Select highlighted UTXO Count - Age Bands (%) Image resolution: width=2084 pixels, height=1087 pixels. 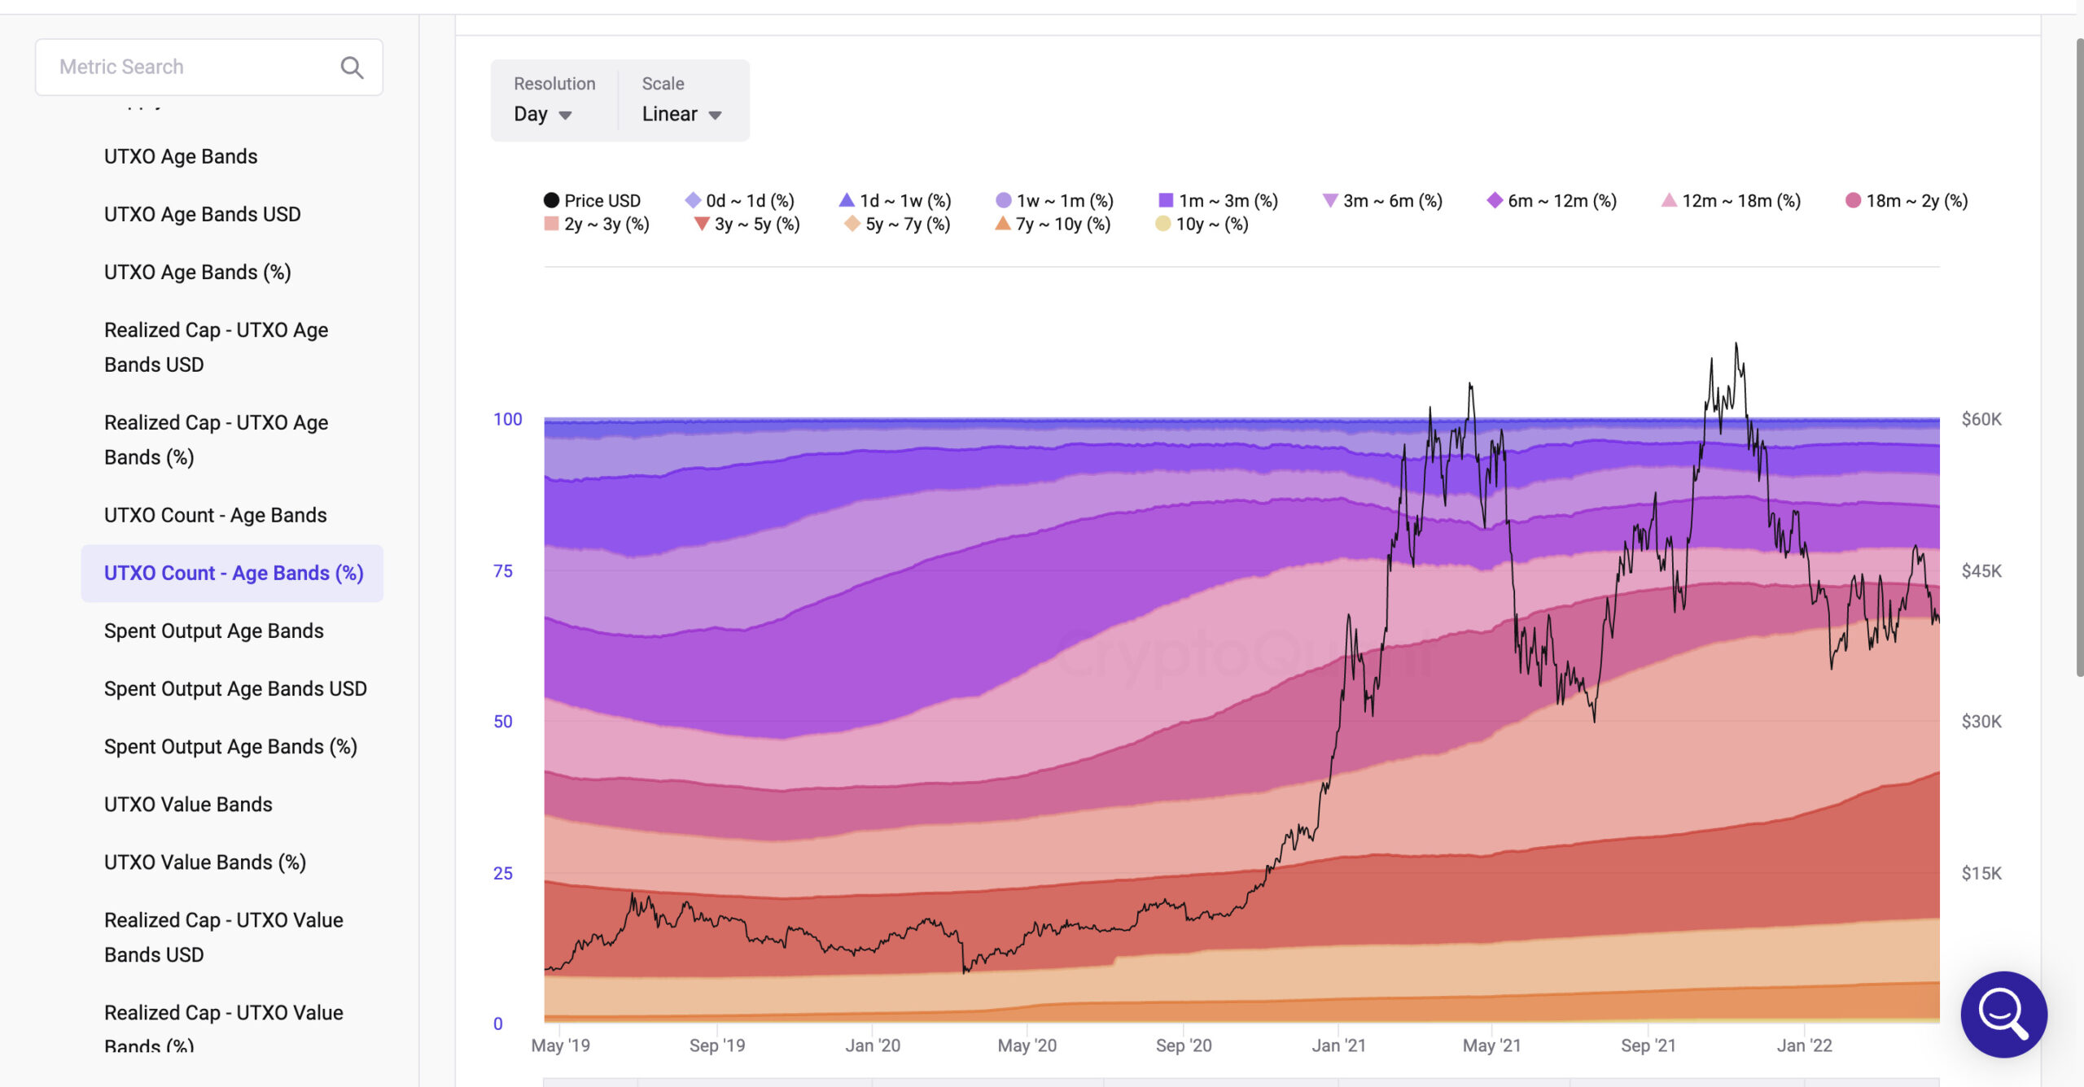click(x=233, y=573)
